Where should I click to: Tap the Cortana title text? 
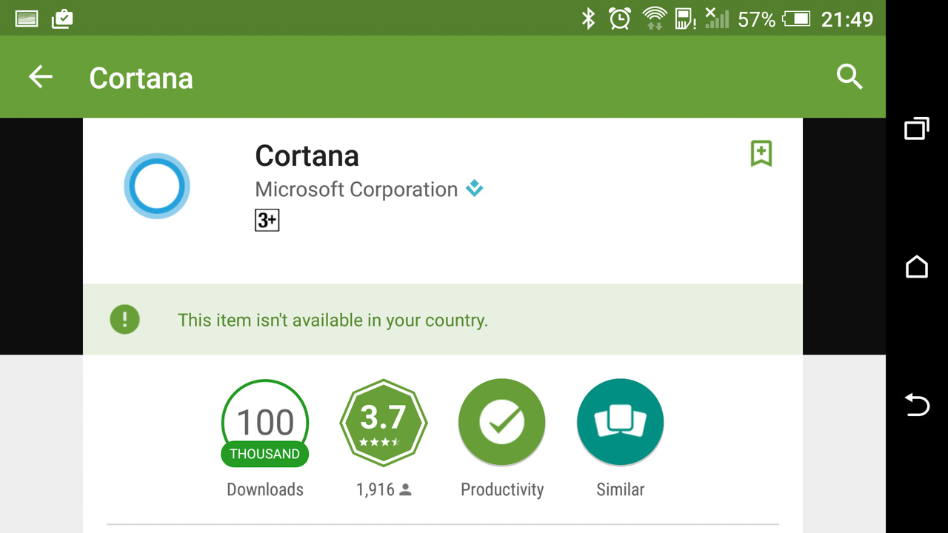point(307,155)
